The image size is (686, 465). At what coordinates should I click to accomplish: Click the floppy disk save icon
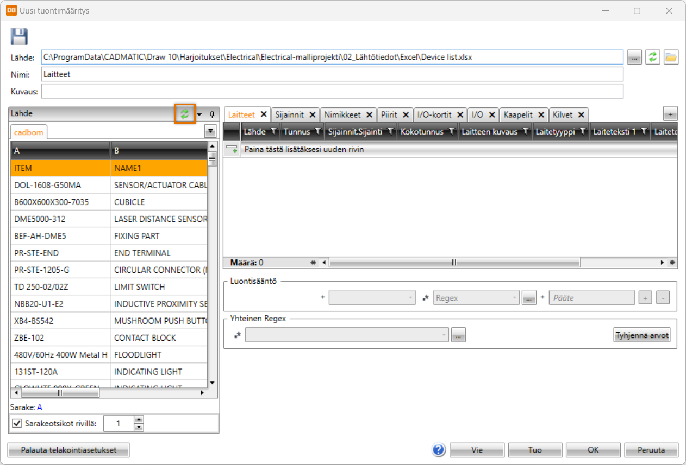click(x=19, y=37)
